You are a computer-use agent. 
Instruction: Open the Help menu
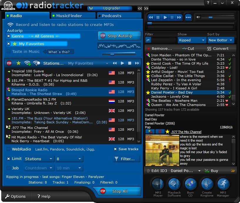44,196
